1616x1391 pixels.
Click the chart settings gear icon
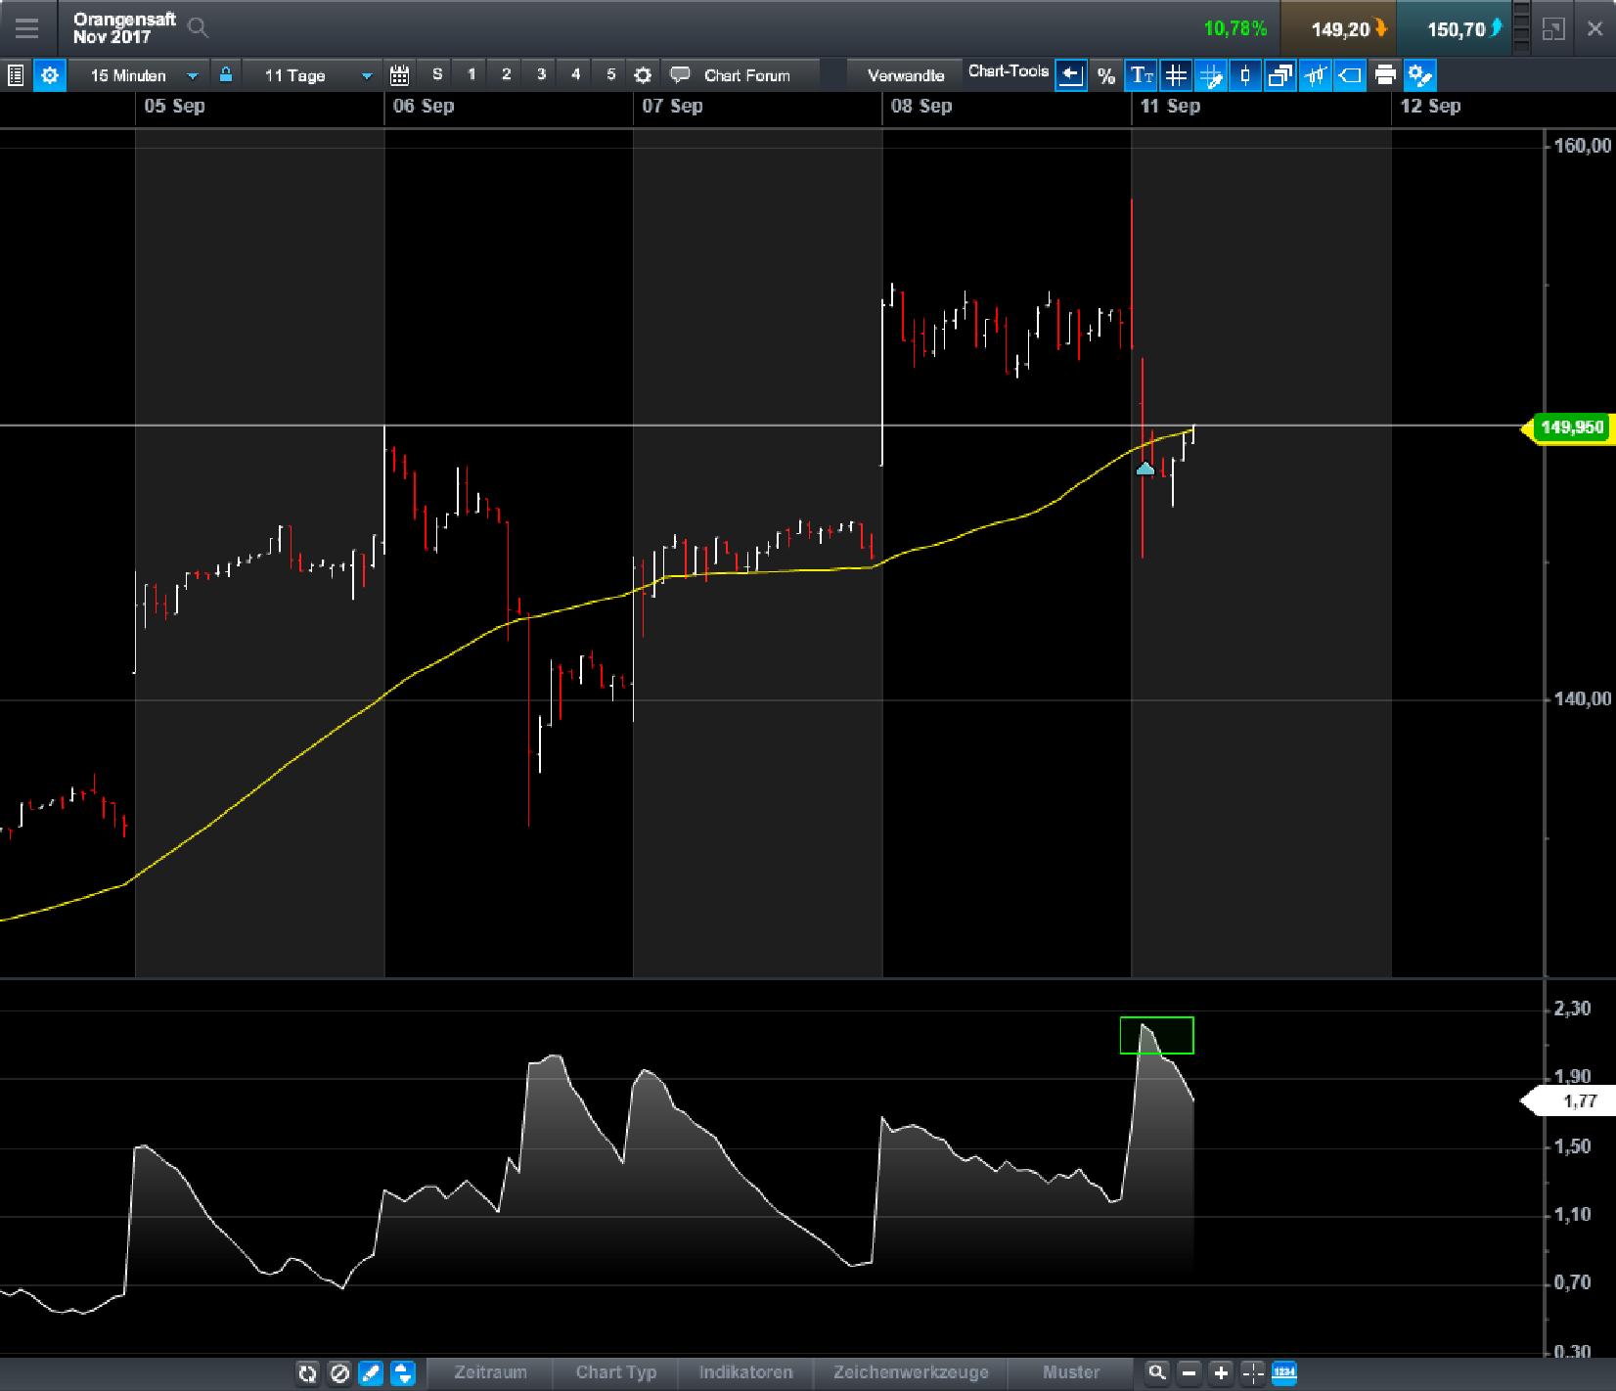pyautogui.click(x=49, y=75)
